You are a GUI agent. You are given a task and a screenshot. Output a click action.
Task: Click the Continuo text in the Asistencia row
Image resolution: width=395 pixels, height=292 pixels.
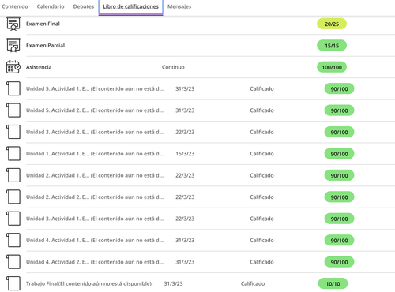(173, 67)
